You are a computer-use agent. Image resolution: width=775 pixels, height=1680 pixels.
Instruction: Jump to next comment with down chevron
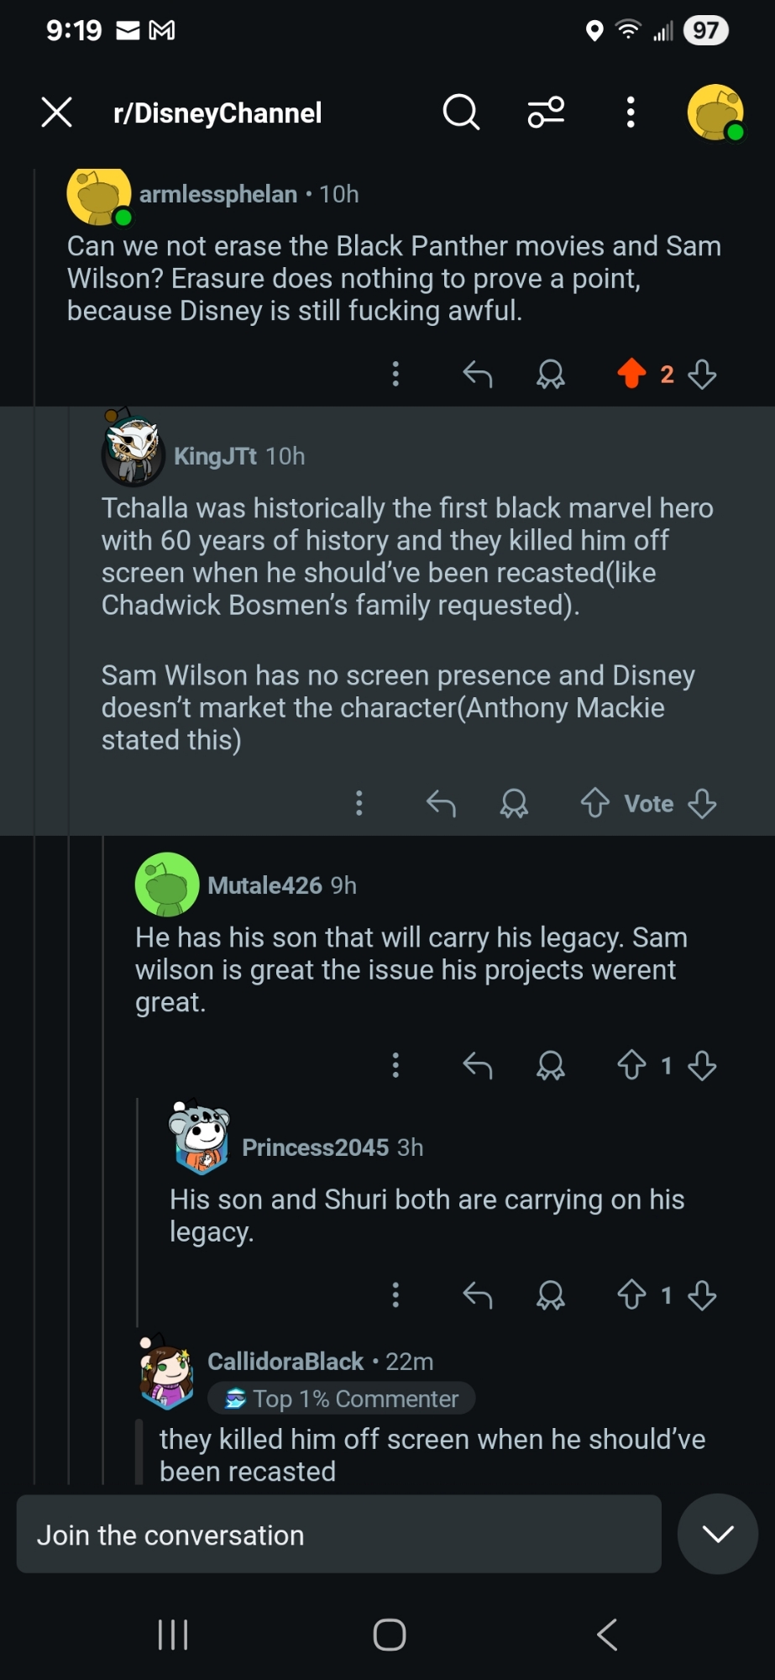point(718,1535)
